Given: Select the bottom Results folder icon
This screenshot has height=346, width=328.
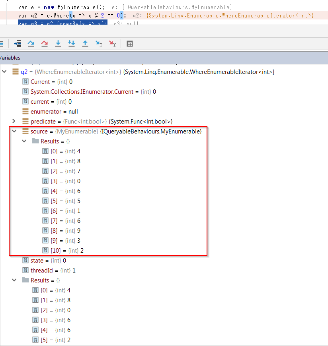Looking at the screenshot, I should (25, 280).
